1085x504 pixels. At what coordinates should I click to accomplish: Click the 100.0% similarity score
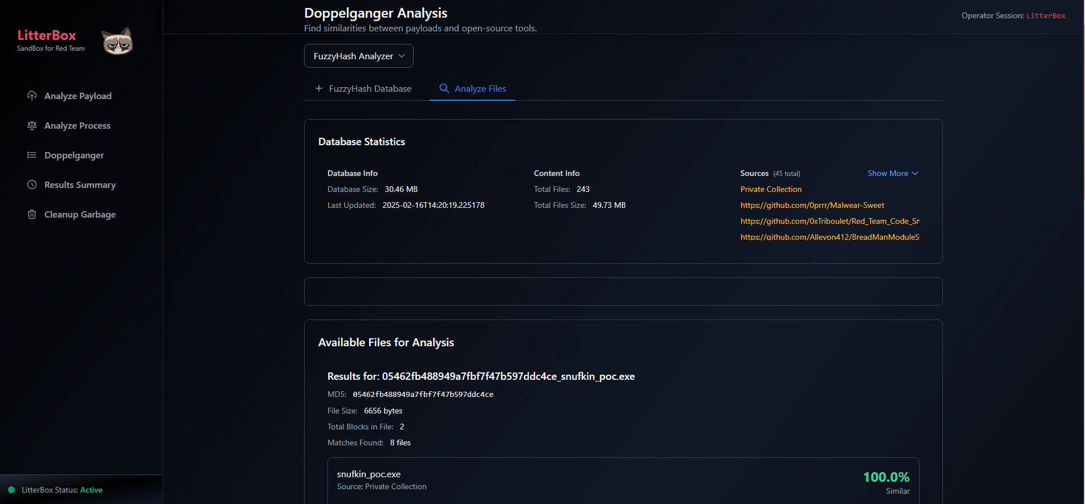coord(886,477)
